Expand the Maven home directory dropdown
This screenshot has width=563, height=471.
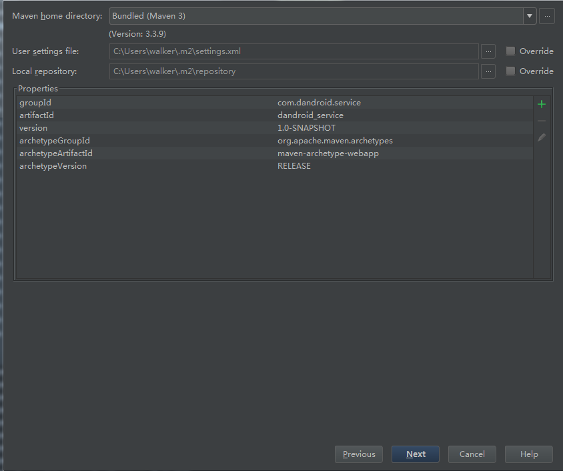[x=530, y=16]
